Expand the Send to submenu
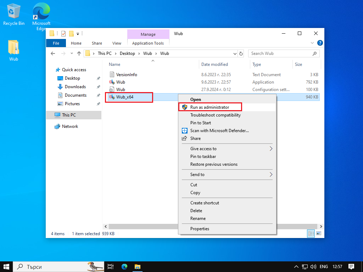 [227, 175]
